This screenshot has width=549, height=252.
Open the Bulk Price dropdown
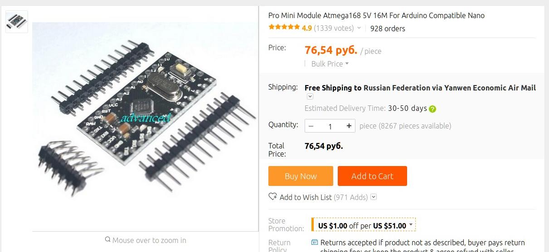(x=330, y=64)
